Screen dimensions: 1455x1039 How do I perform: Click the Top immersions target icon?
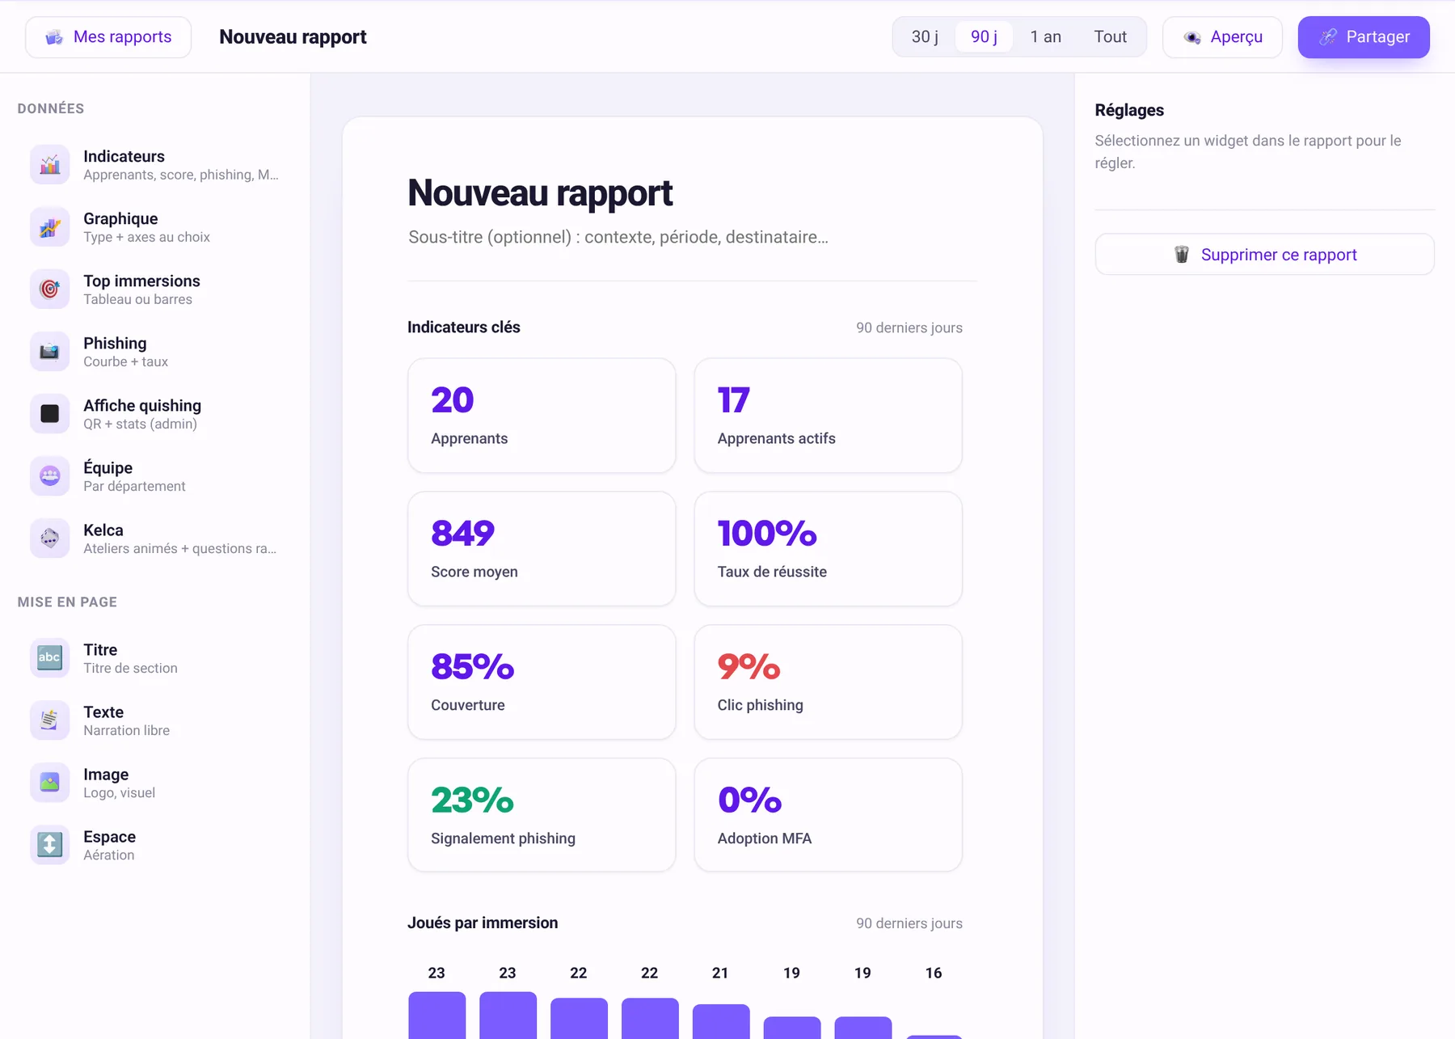tap(50, 289)
